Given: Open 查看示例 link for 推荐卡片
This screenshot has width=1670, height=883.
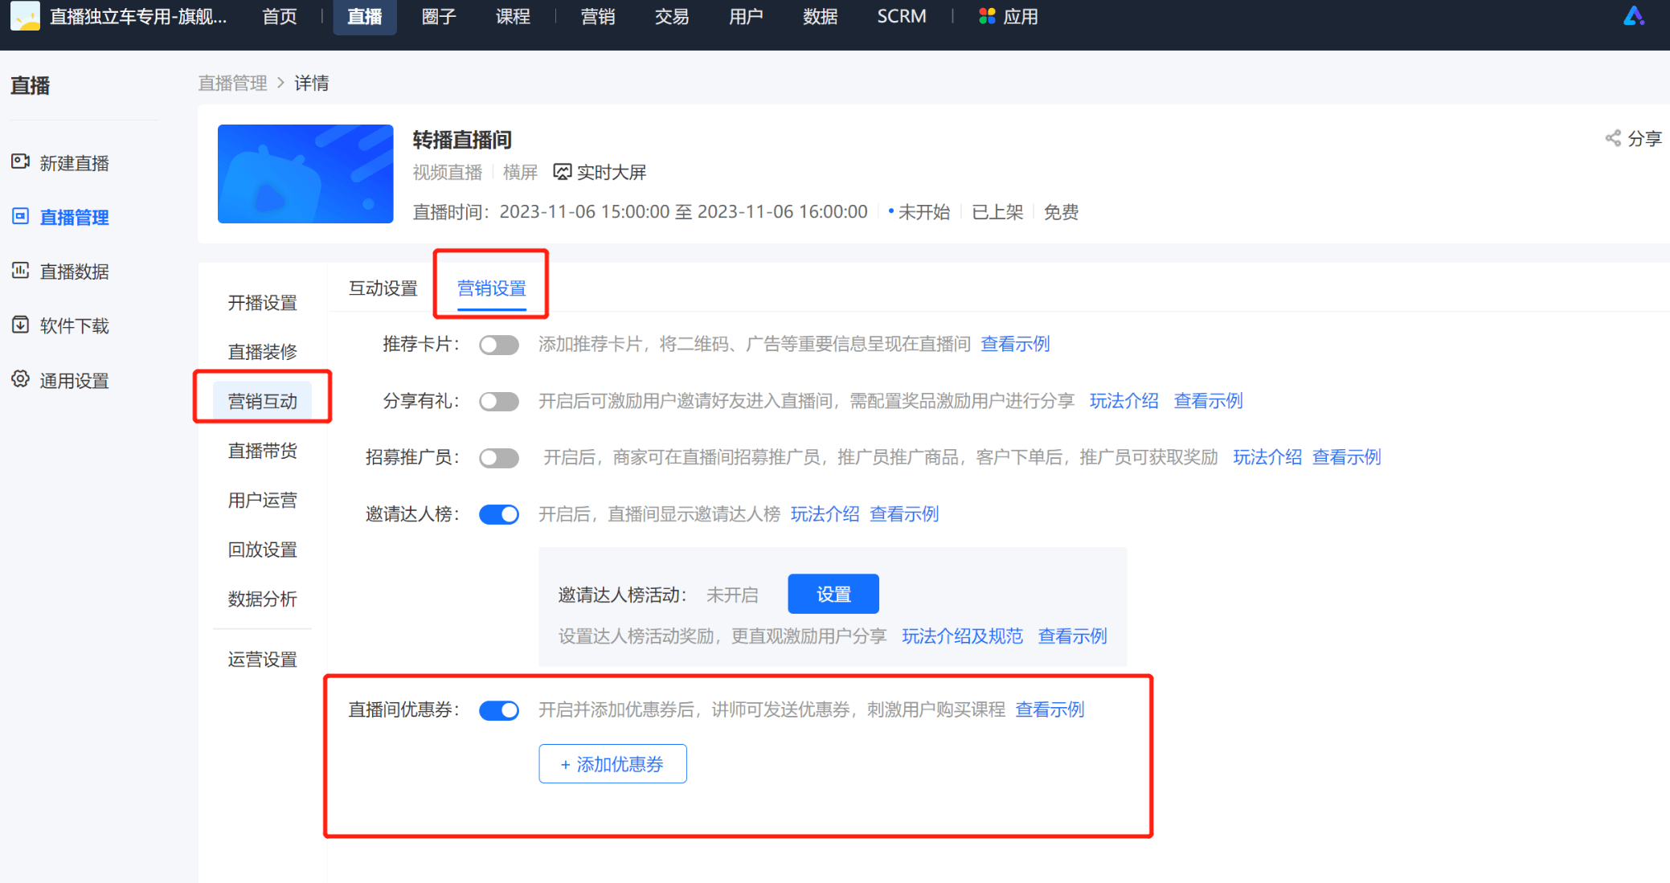Looking at the screenshot, I should point(1016,344).
